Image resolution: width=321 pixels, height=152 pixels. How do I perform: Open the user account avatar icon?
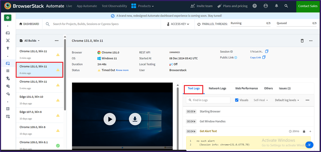click(x=266, y=6)
